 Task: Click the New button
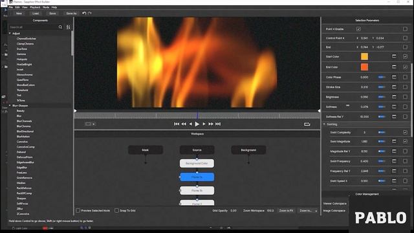pos(19,13)
